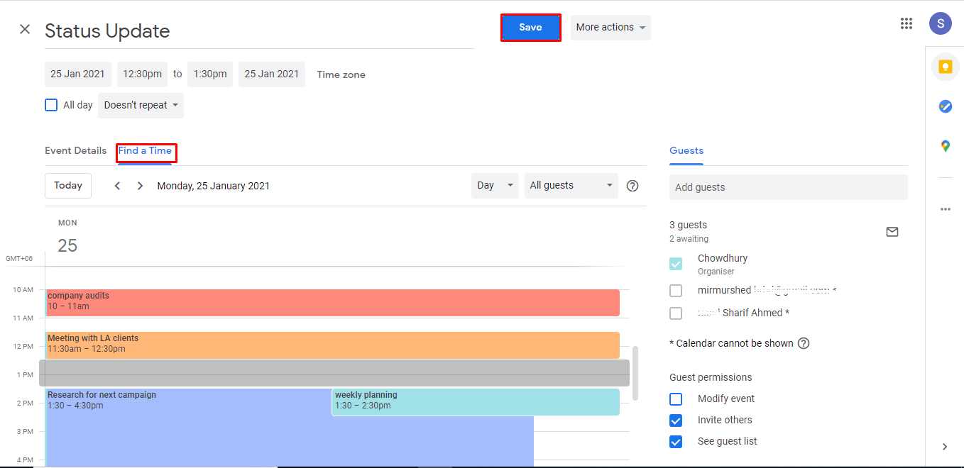The image size is (964, 468).
Task: Open the 12:30pm start time picker
Action: click(142, 74)
